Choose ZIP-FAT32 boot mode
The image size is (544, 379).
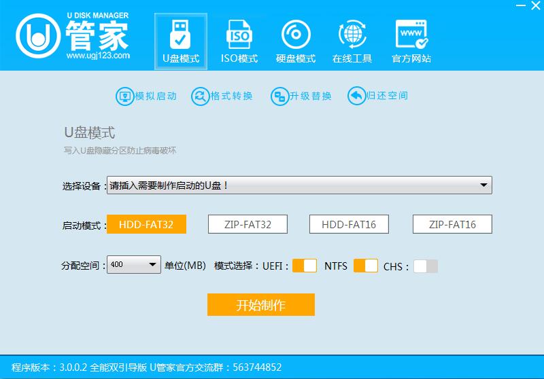point(248,224)
